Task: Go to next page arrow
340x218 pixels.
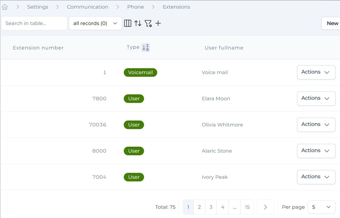Action: coord(265,207)
